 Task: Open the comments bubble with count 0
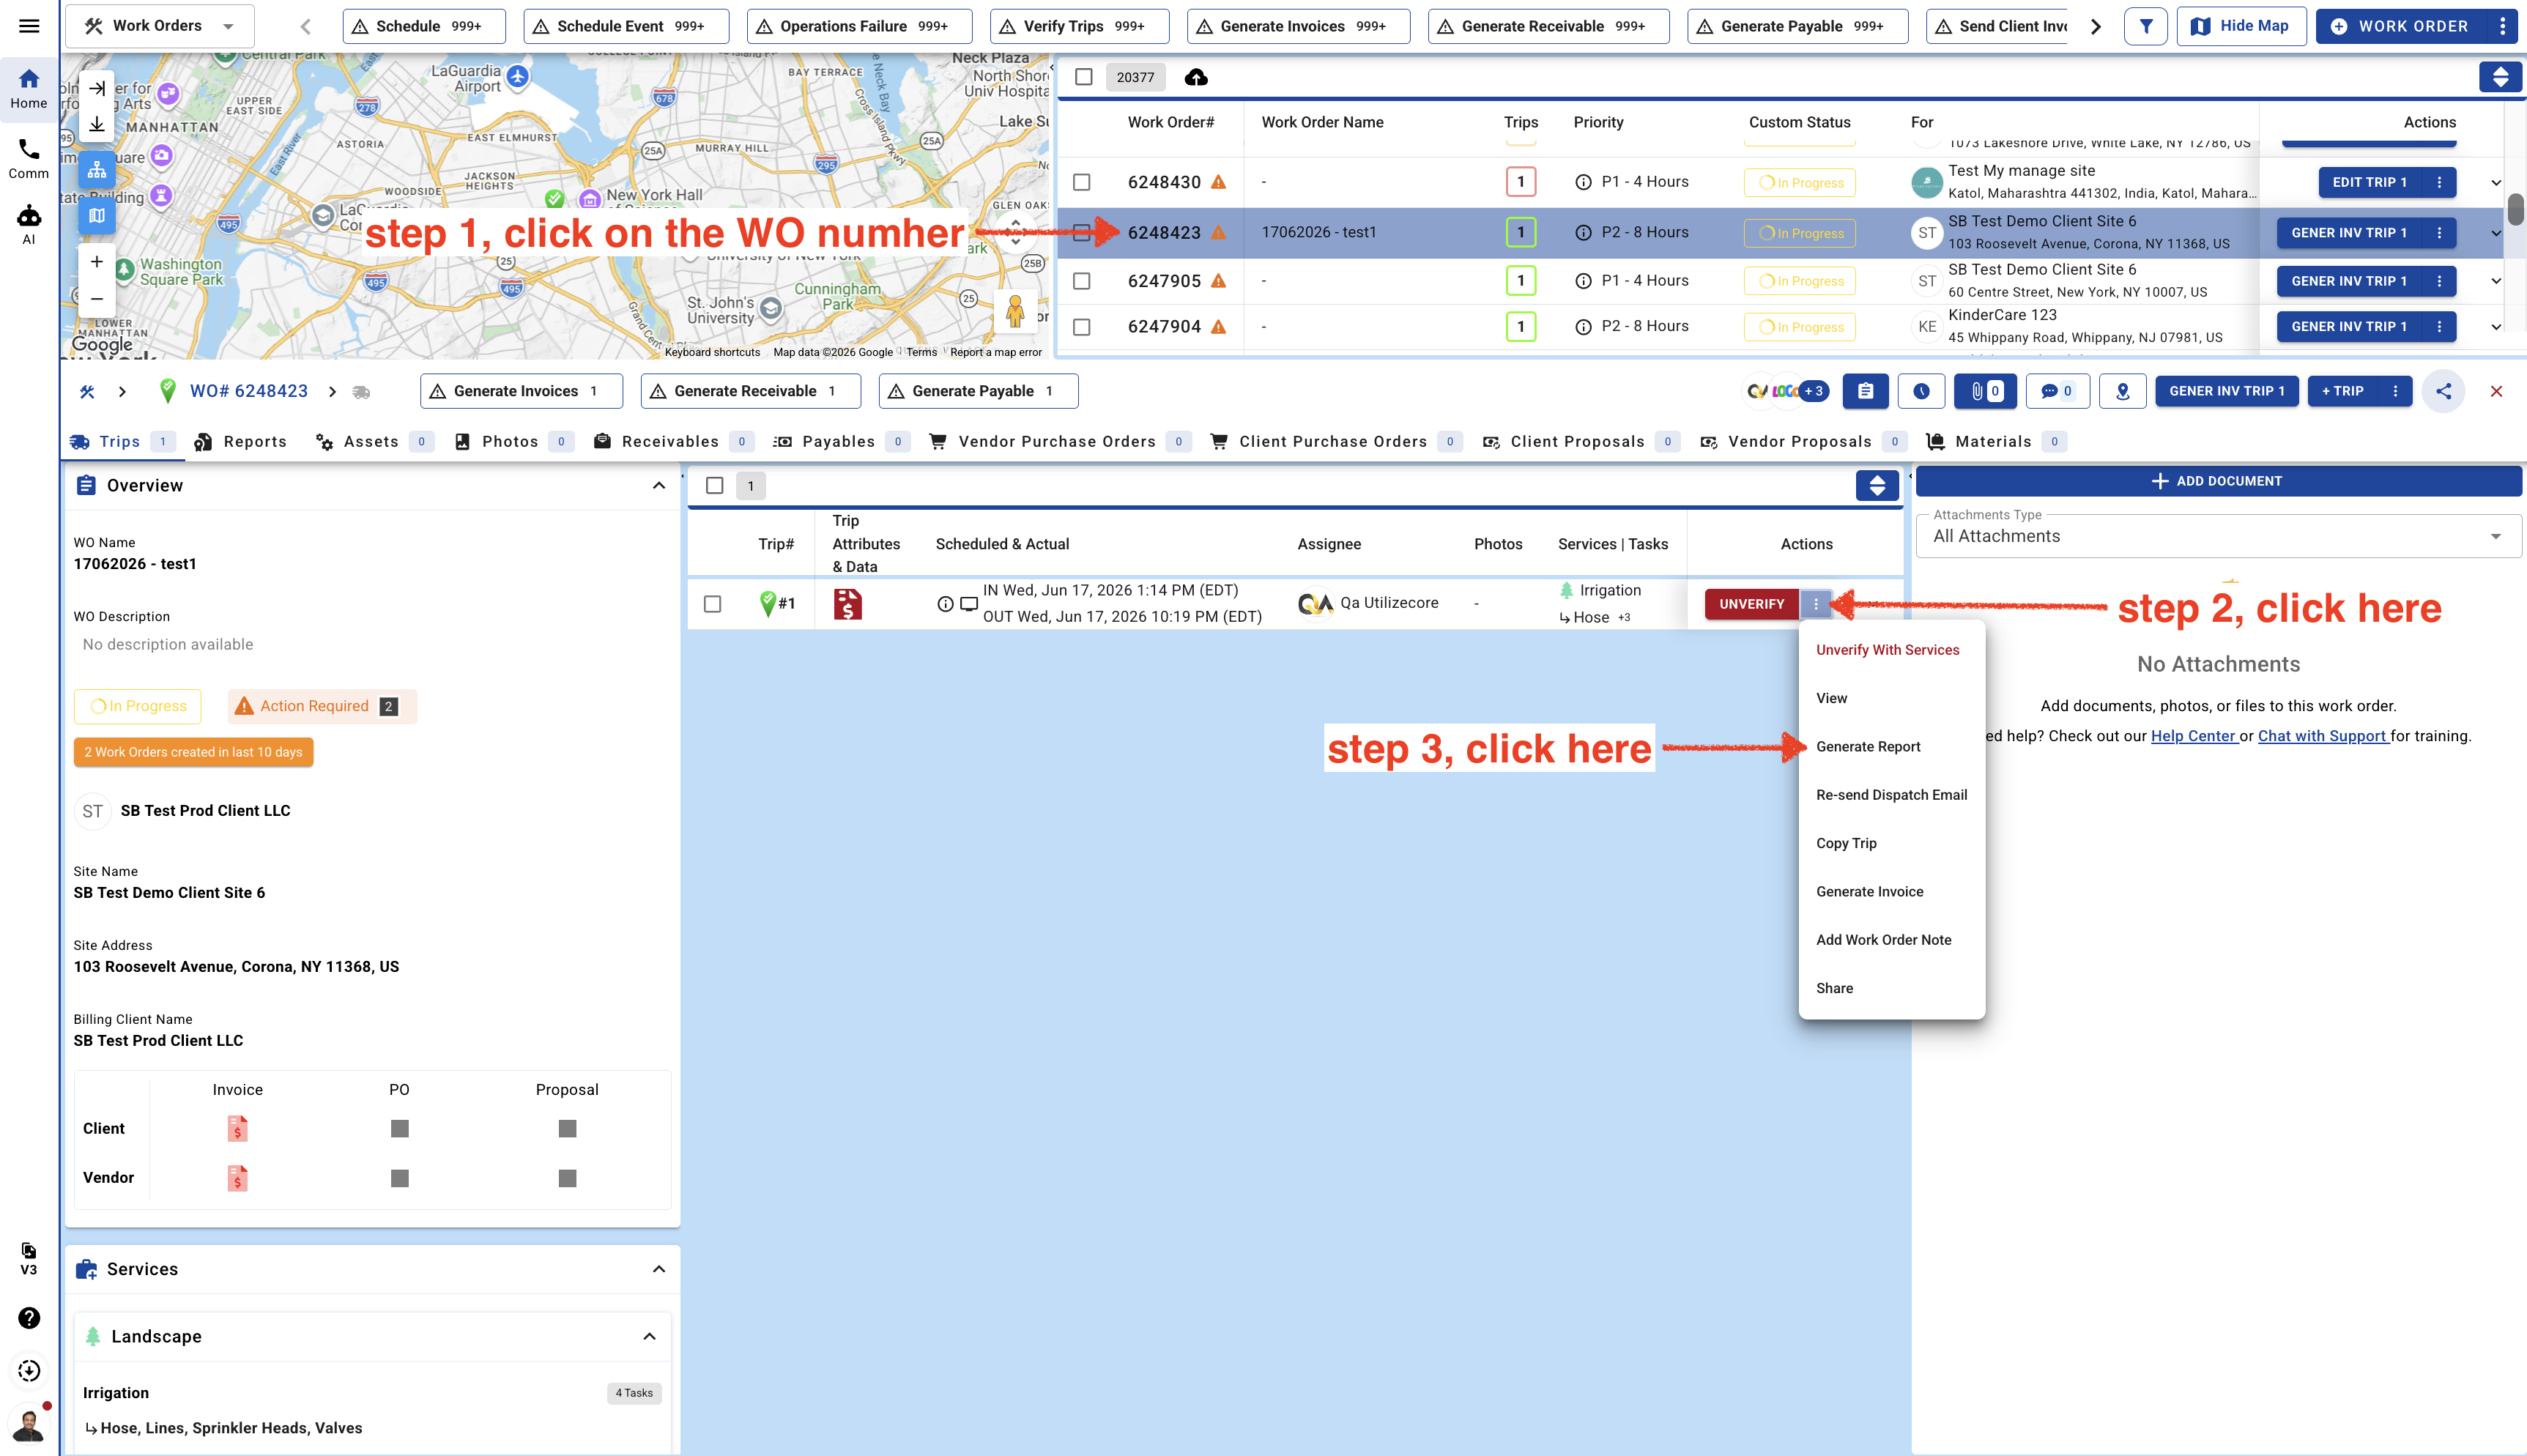pos(2057,391)
